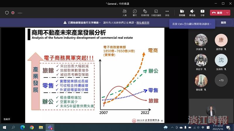234x131 pixels.
Task: Open the Share (分享) content tray
Action: coord(202,13)
